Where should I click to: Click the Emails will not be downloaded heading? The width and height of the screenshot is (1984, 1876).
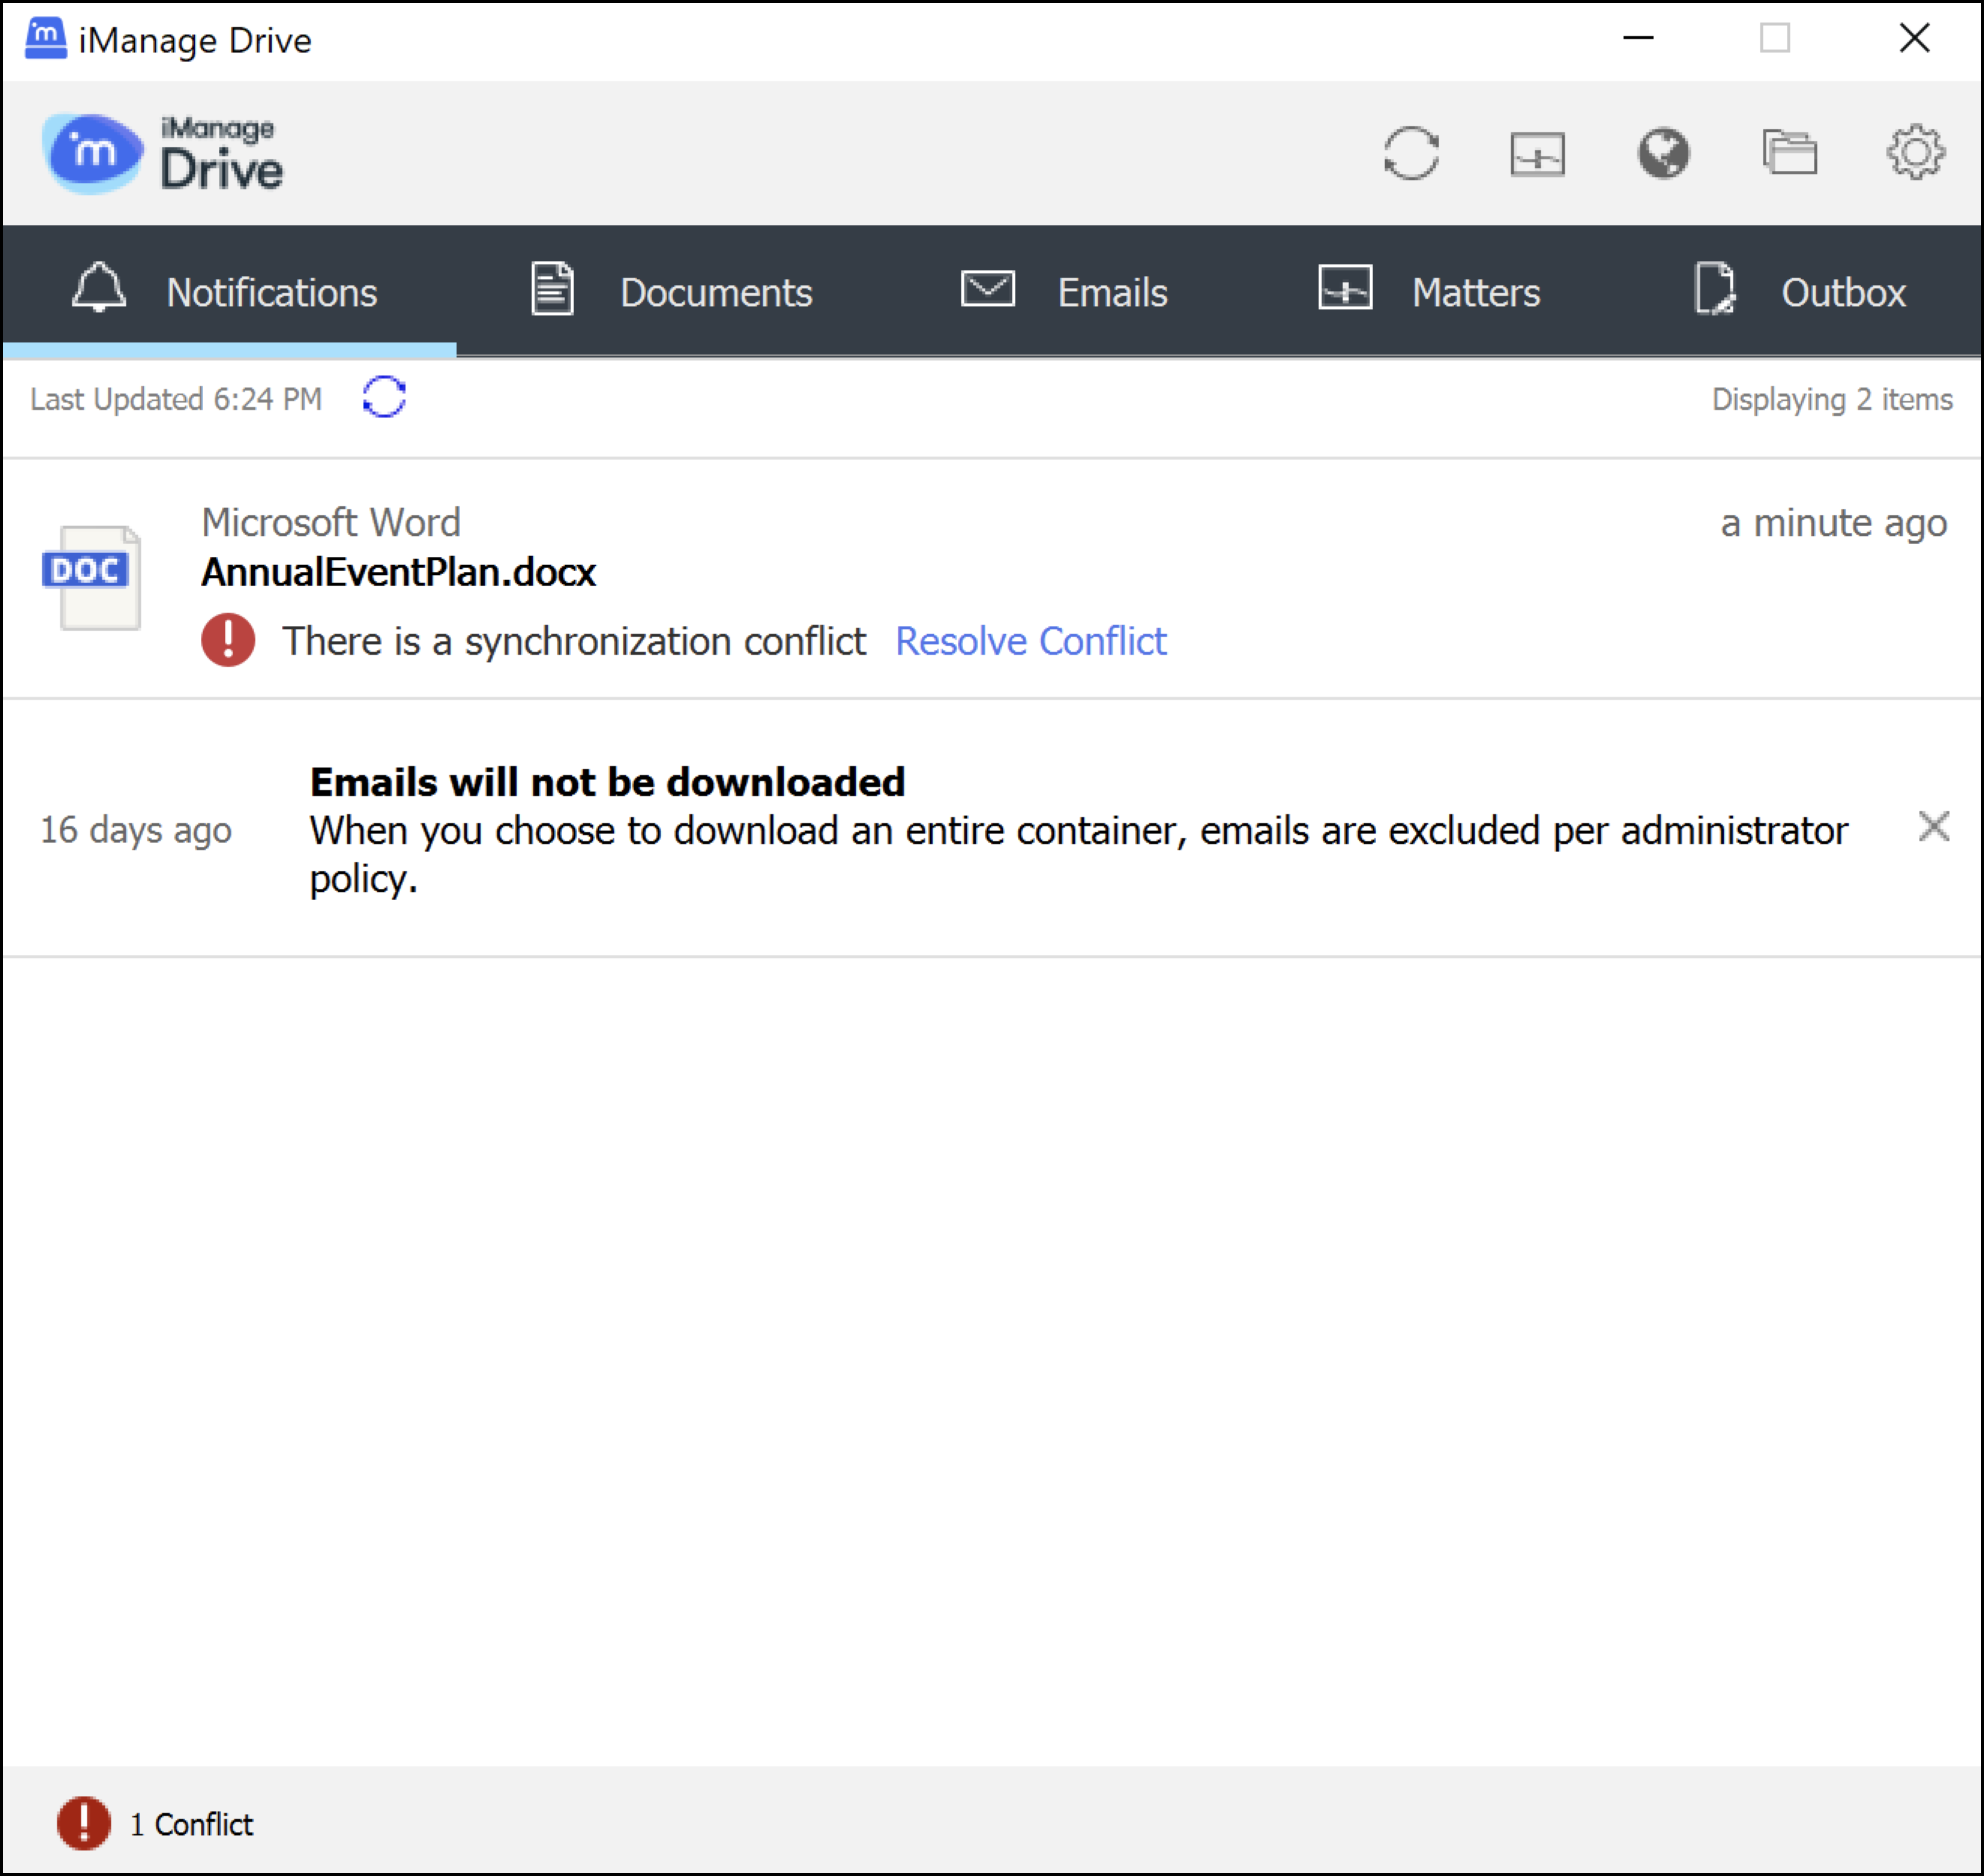[607, 782]
